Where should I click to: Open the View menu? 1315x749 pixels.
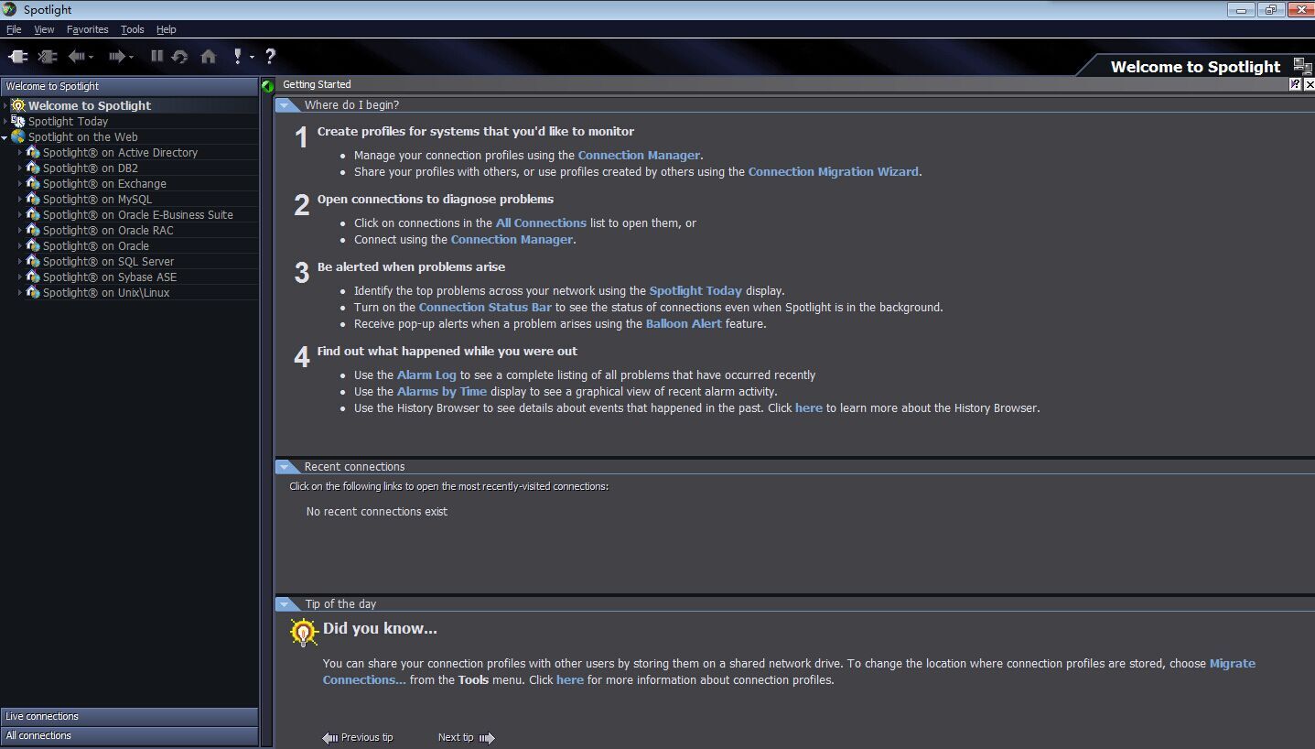[44, 29]
